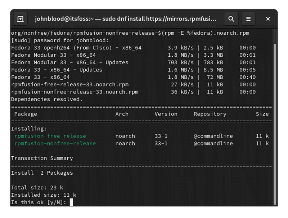Select green rpmfusion-nonfree-release package name
Screen dimensions: 288x218
pyautogui.click(x=55, y=143)
